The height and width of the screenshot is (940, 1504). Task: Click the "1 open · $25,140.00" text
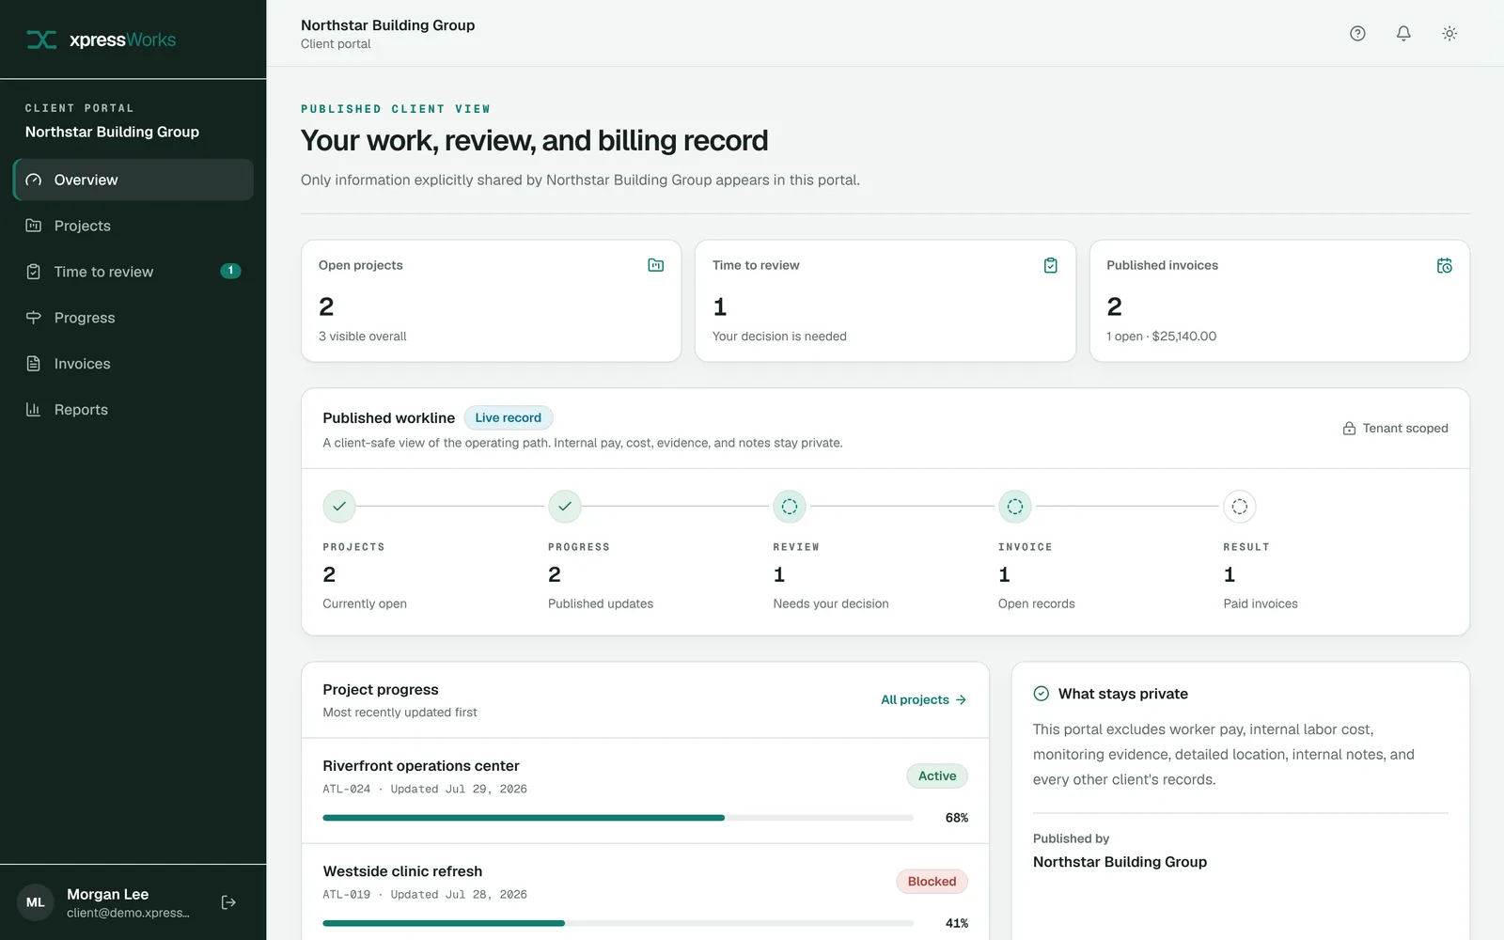point(1161,336)
